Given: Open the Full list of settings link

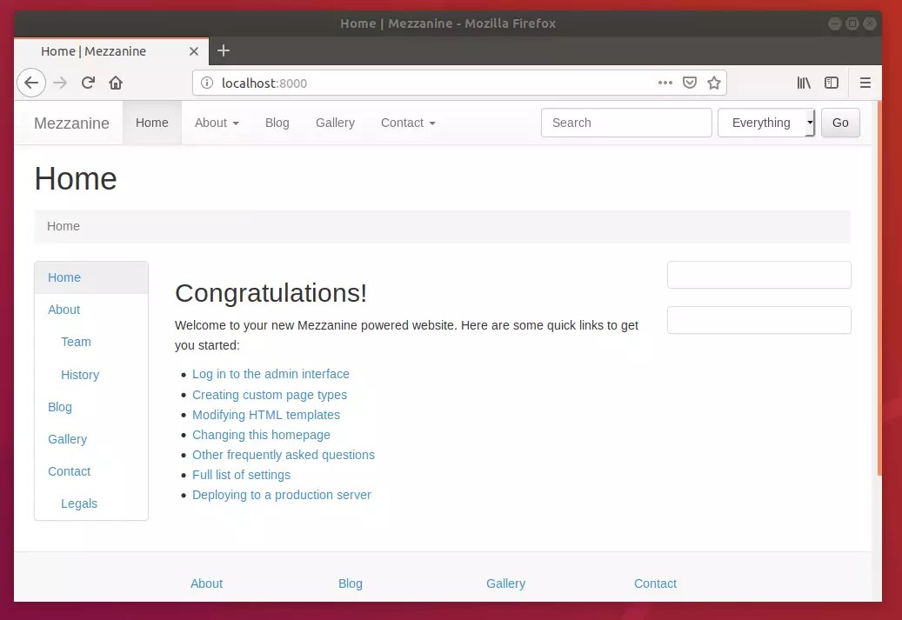Looking at the screenshot, I should click(241, 475).
